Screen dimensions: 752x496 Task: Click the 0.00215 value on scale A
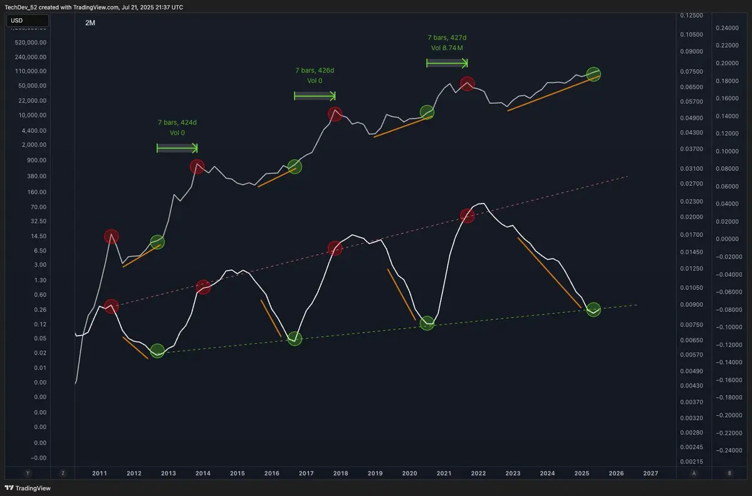click(691, 462)
